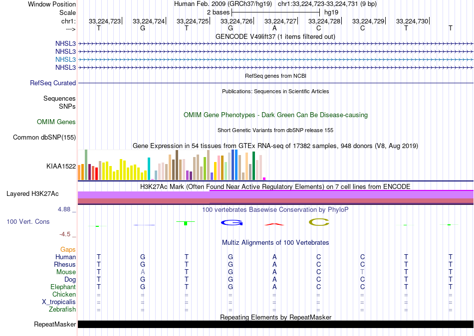The image size is (474, 336).
Task: Click the olive C in PhyloP conservation logo
Action: [319, 222]
